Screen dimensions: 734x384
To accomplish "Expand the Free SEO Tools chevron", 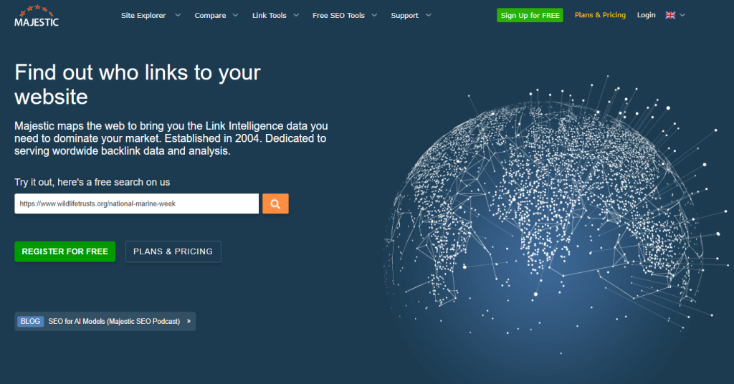I will tap(374, 16).
